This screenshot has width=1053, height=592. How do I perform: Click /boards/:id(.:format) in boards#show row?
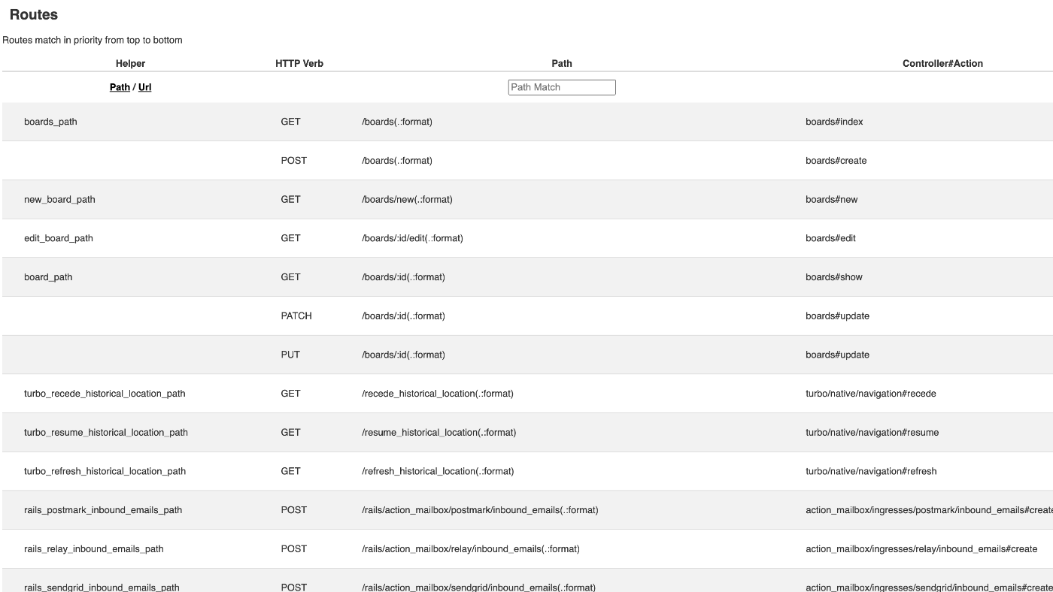403,277
